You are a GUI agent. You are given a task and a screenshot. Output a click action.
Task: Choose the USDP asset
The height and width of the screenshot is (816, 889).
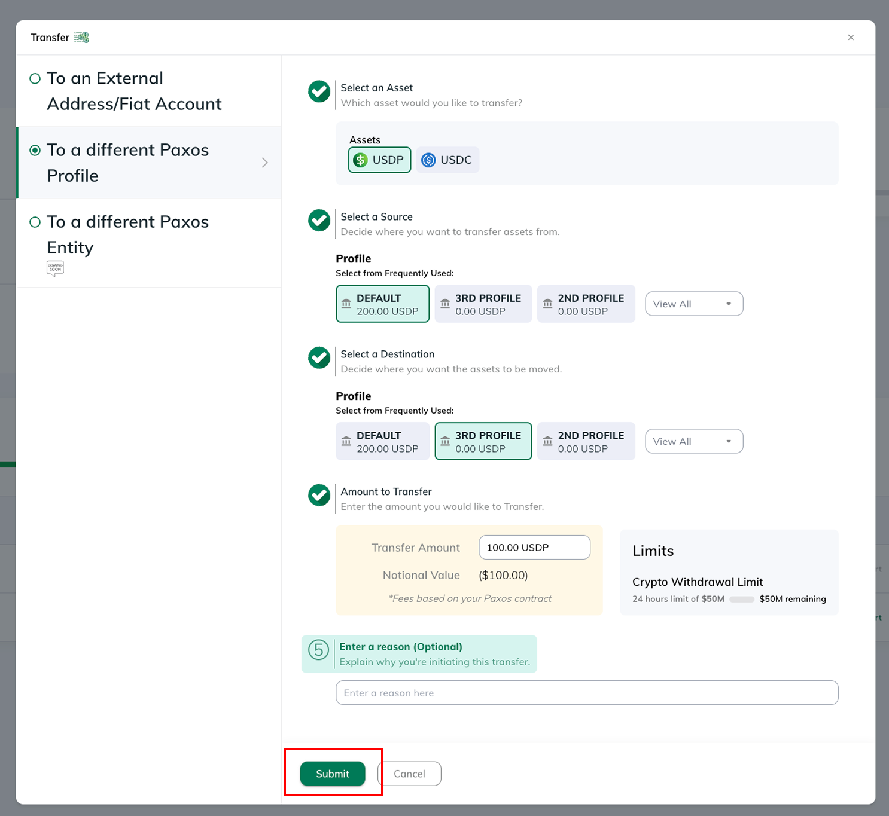379,160
